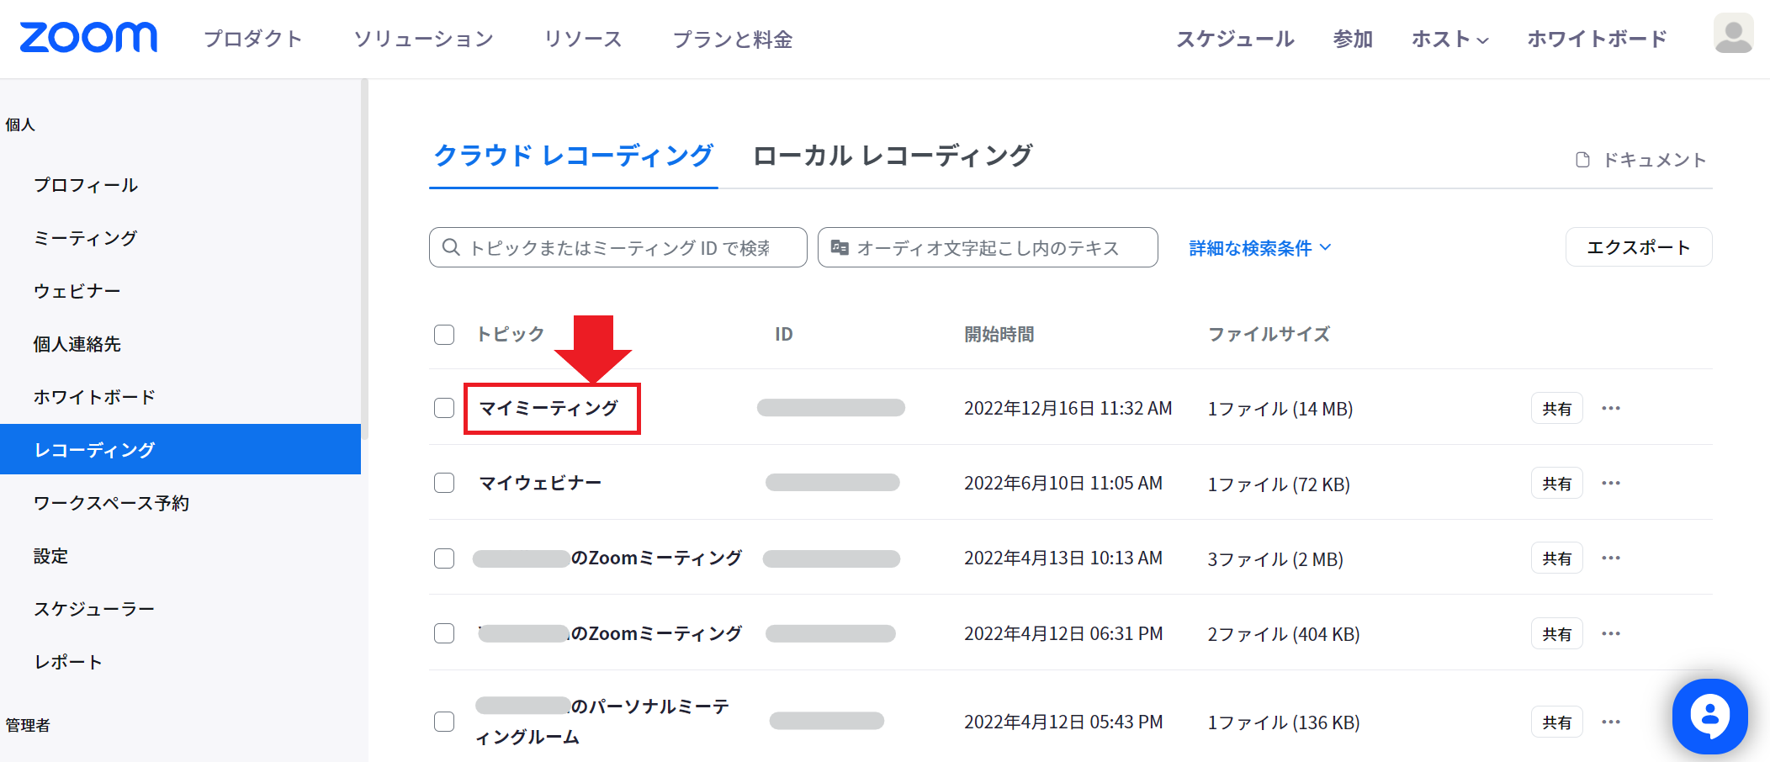Click the エクスポート button
The image size is (1770, 762).
[1639, 247]
